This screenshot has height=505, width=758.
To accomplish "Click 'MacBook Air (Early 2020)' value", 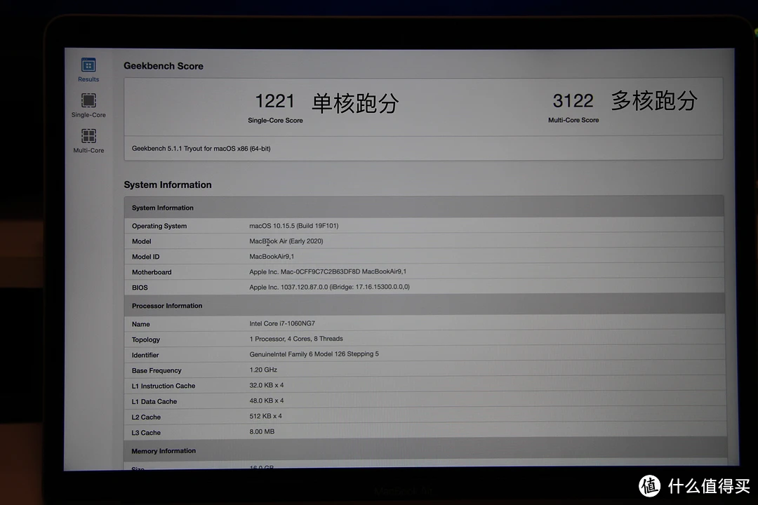I will click(x=286, y=241).
